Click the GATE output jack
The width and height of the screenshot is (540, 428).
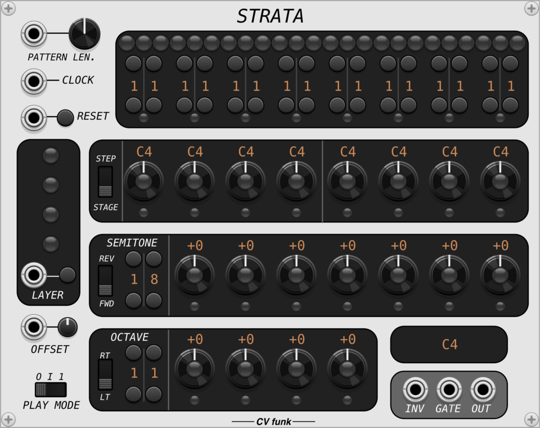[449, 389]
